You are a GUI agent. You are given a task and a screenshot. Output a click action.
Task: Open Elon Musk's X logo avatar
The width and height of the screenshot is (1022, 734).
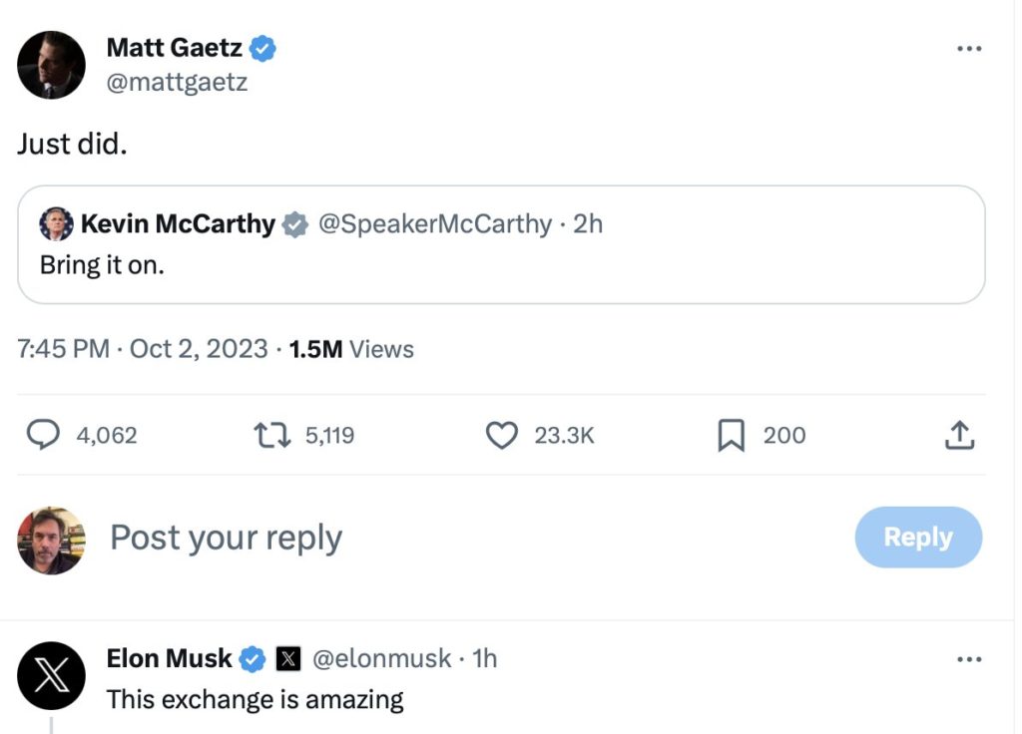point(51,675)
